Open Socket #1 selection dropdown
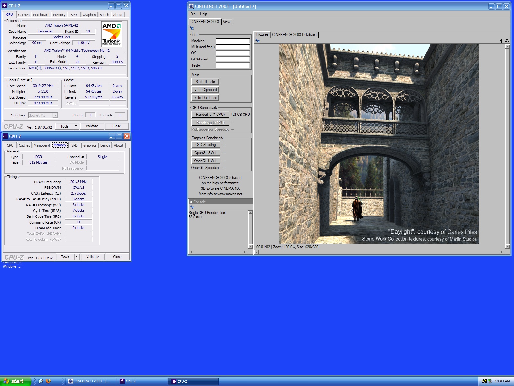 point(55,115)
